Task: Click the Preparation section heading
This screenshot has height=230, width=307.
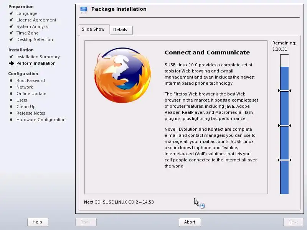Action: [x=21, y=7]
